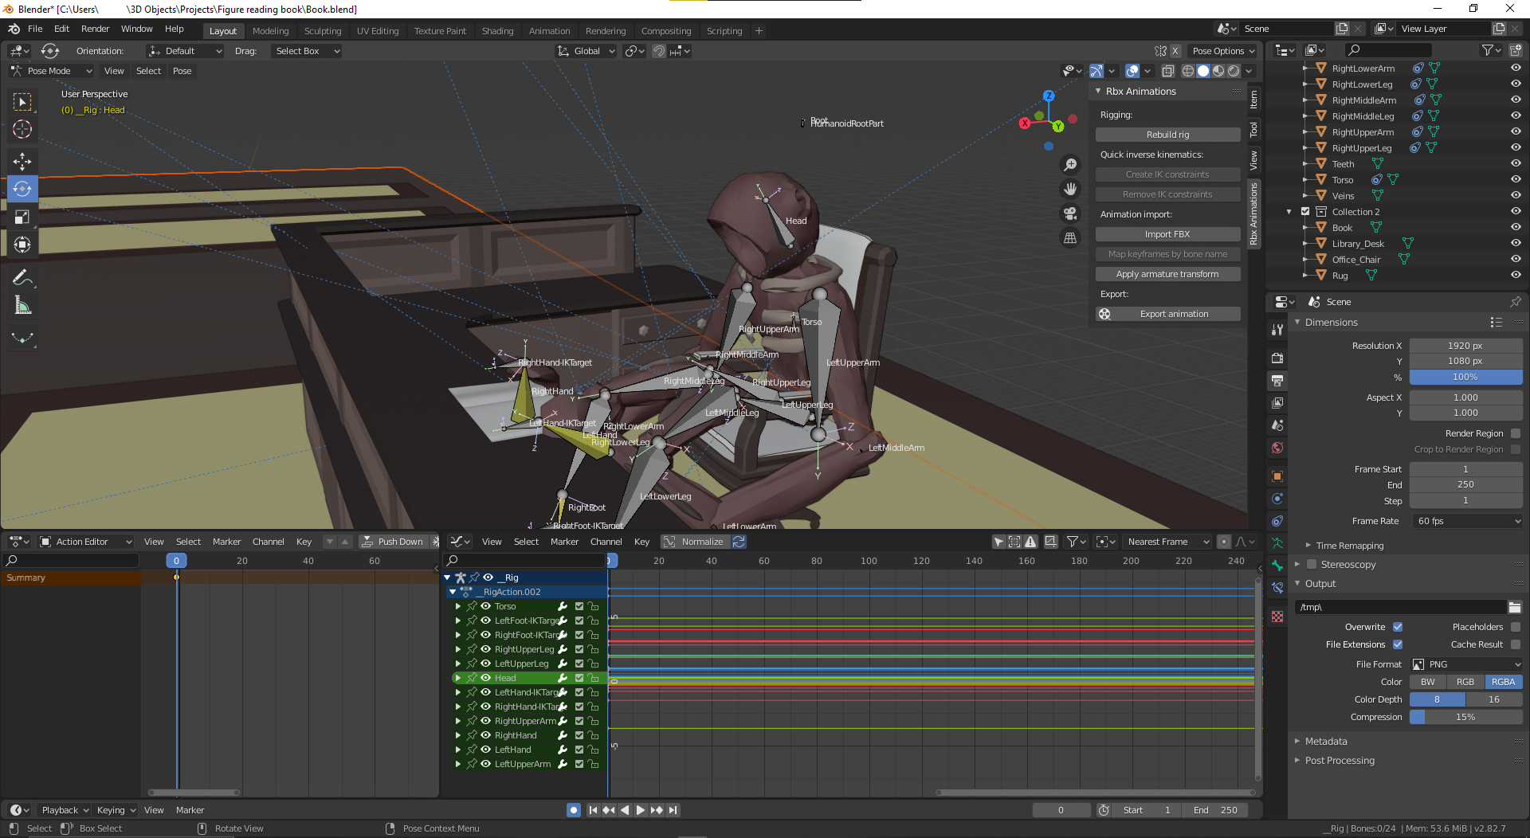Screen dimensions: 1530x838
Task: Select the Annotate pencil tool
Action: pyautogui.click(x=22, y=278)
